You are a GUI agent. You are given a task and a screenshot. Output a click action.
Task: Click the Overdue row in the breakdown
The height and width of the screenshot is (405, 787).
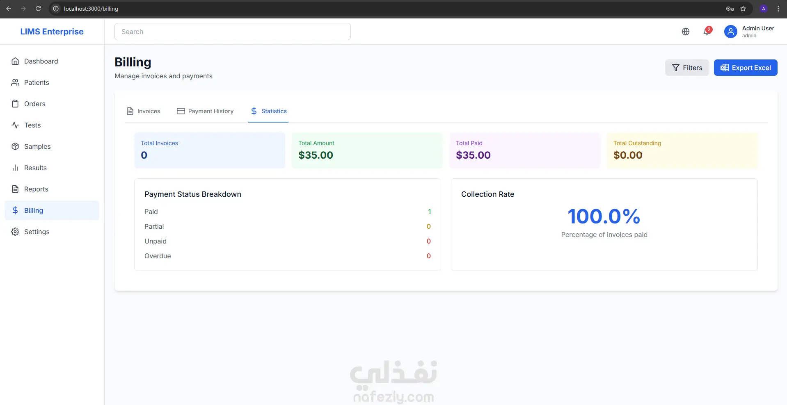(x=288, y=256)
